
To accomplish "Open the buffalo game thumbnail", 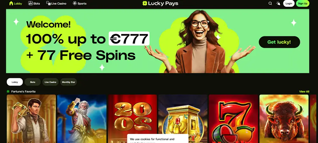I will pyautogui.click(x=284, y=119).
